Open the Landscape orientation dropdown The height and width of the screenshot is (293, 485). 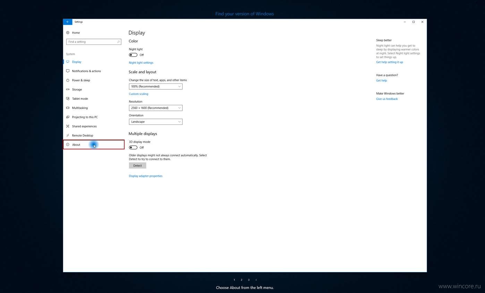click(x=155, y=122)
